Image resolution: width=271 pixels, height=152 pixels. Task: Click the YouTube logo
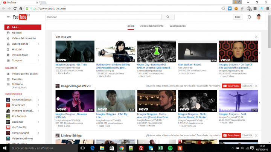(x=20, y=17)
